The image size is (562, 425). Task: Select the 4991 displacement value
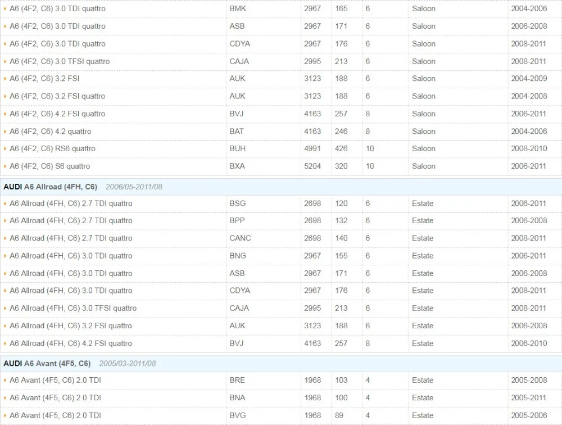[x=312, y=149]
